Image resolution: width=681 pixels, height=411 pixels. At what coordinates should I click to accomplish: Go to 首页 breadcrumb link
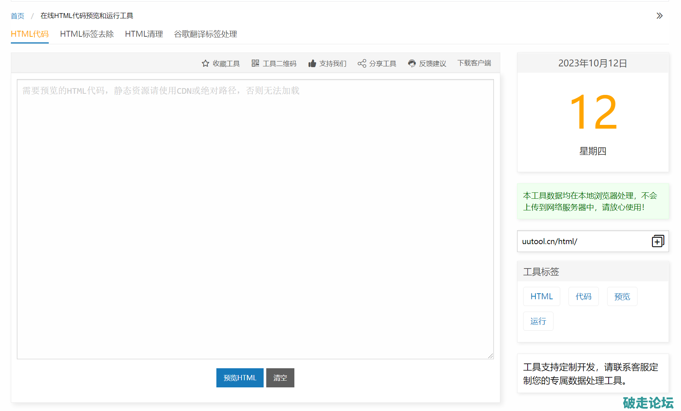pos(17,16)
